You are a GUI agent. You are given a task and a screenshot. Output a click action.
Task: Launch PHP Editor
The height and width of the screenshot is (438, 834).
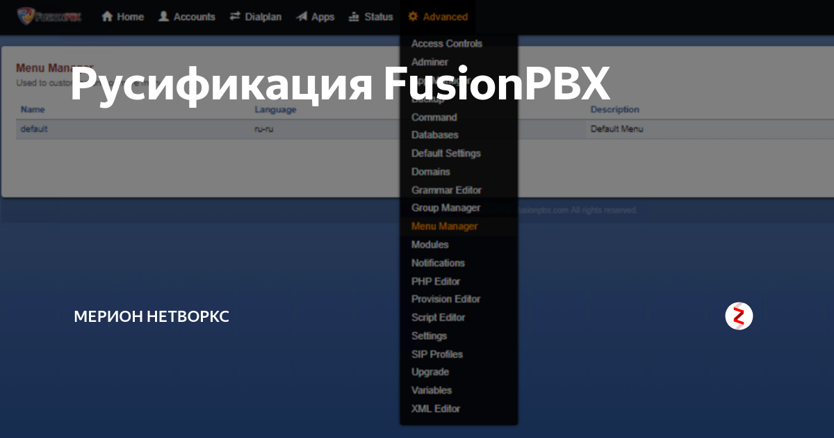click(x=435, y=282)
